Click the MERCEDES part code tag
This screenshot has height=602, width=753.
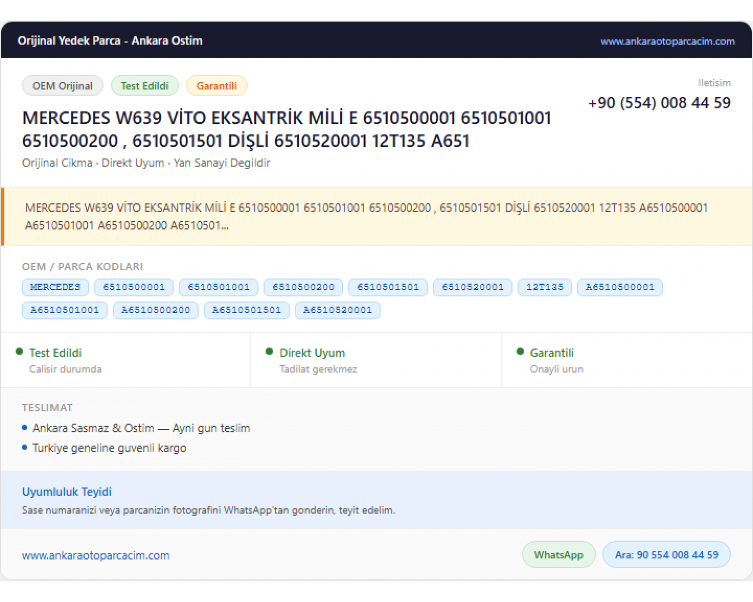coord(55,287)
